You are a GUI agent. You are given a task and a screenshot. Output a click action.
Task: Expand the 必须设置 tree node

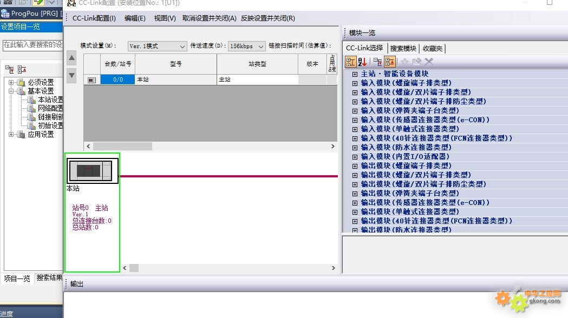click(x=11, y=83)
